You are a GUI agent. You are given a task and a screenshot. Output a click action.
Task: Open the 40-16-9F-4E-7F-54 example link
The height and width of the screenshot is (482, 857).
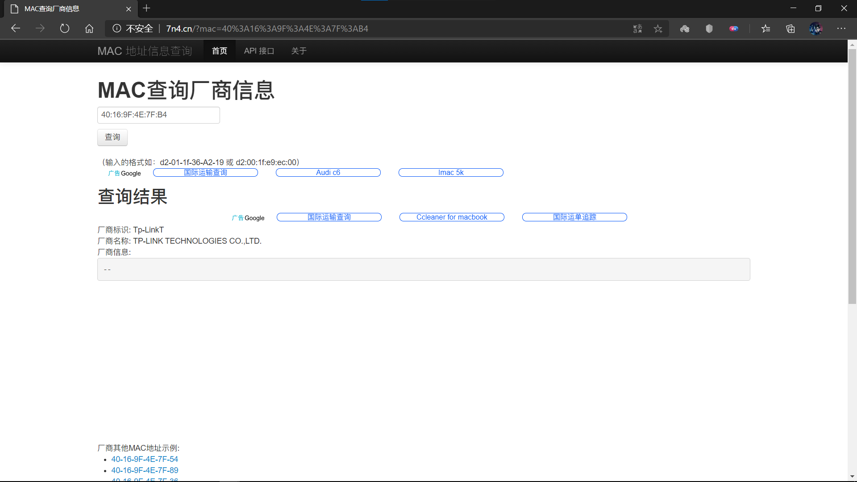[x=145, y=459]
